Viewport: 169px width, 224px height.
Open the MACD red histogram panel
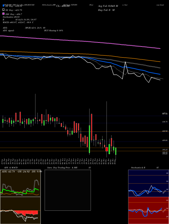click(x=20, y=210)
